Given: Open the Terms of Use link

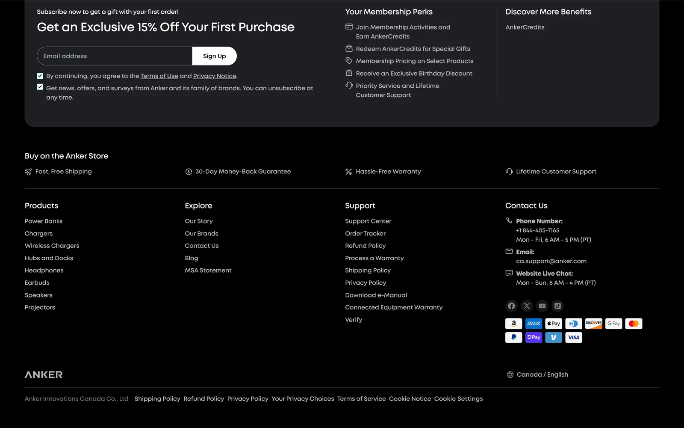Looking at the screenshot, I should 159,76.
